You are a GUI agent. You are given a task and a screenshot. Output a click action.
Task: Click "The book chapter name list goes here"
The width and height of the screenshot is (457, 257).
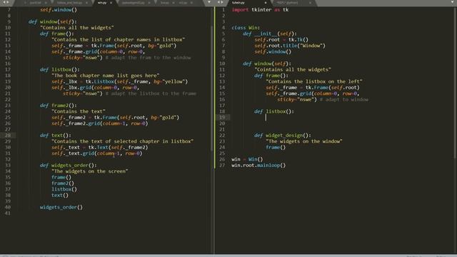tap(106, 76)
